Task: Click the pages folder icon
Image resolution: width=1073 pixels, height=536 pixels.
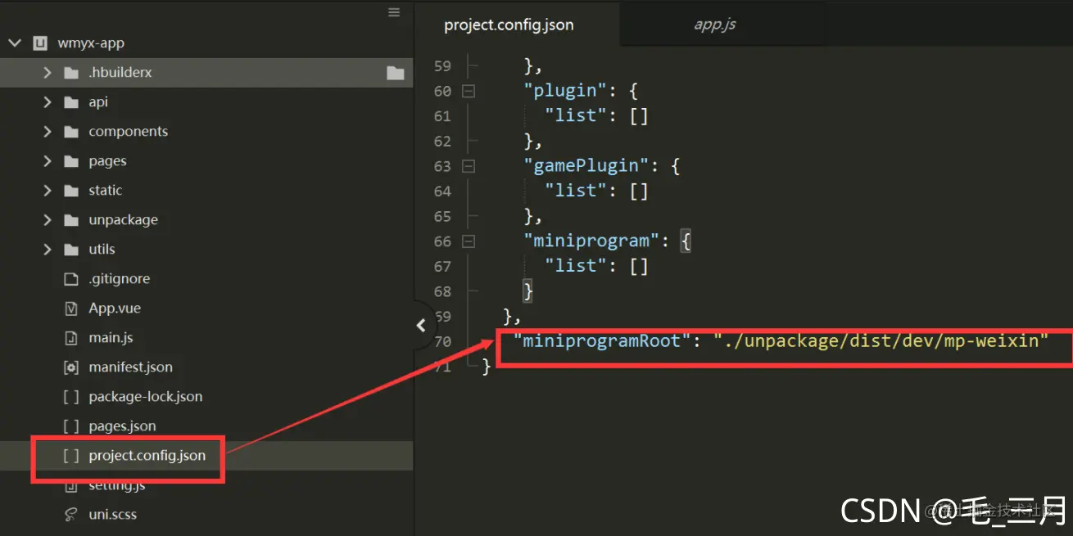Action: (x=70, y=161)
